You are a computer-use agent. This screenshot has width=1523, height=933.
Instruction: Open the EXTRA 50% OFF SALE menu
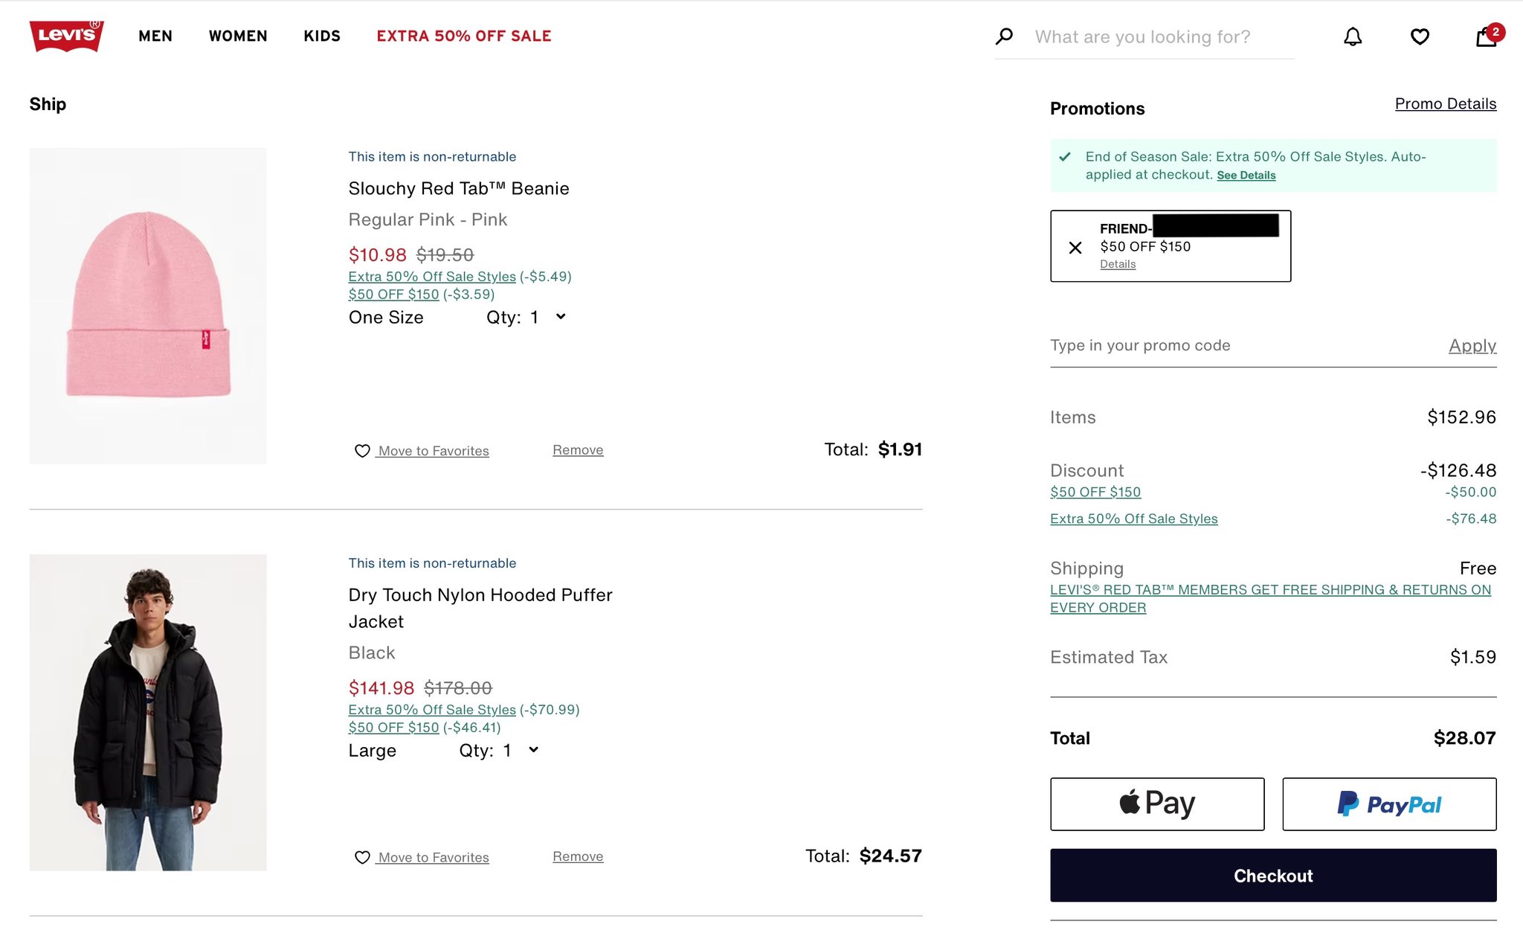[464, 36]
